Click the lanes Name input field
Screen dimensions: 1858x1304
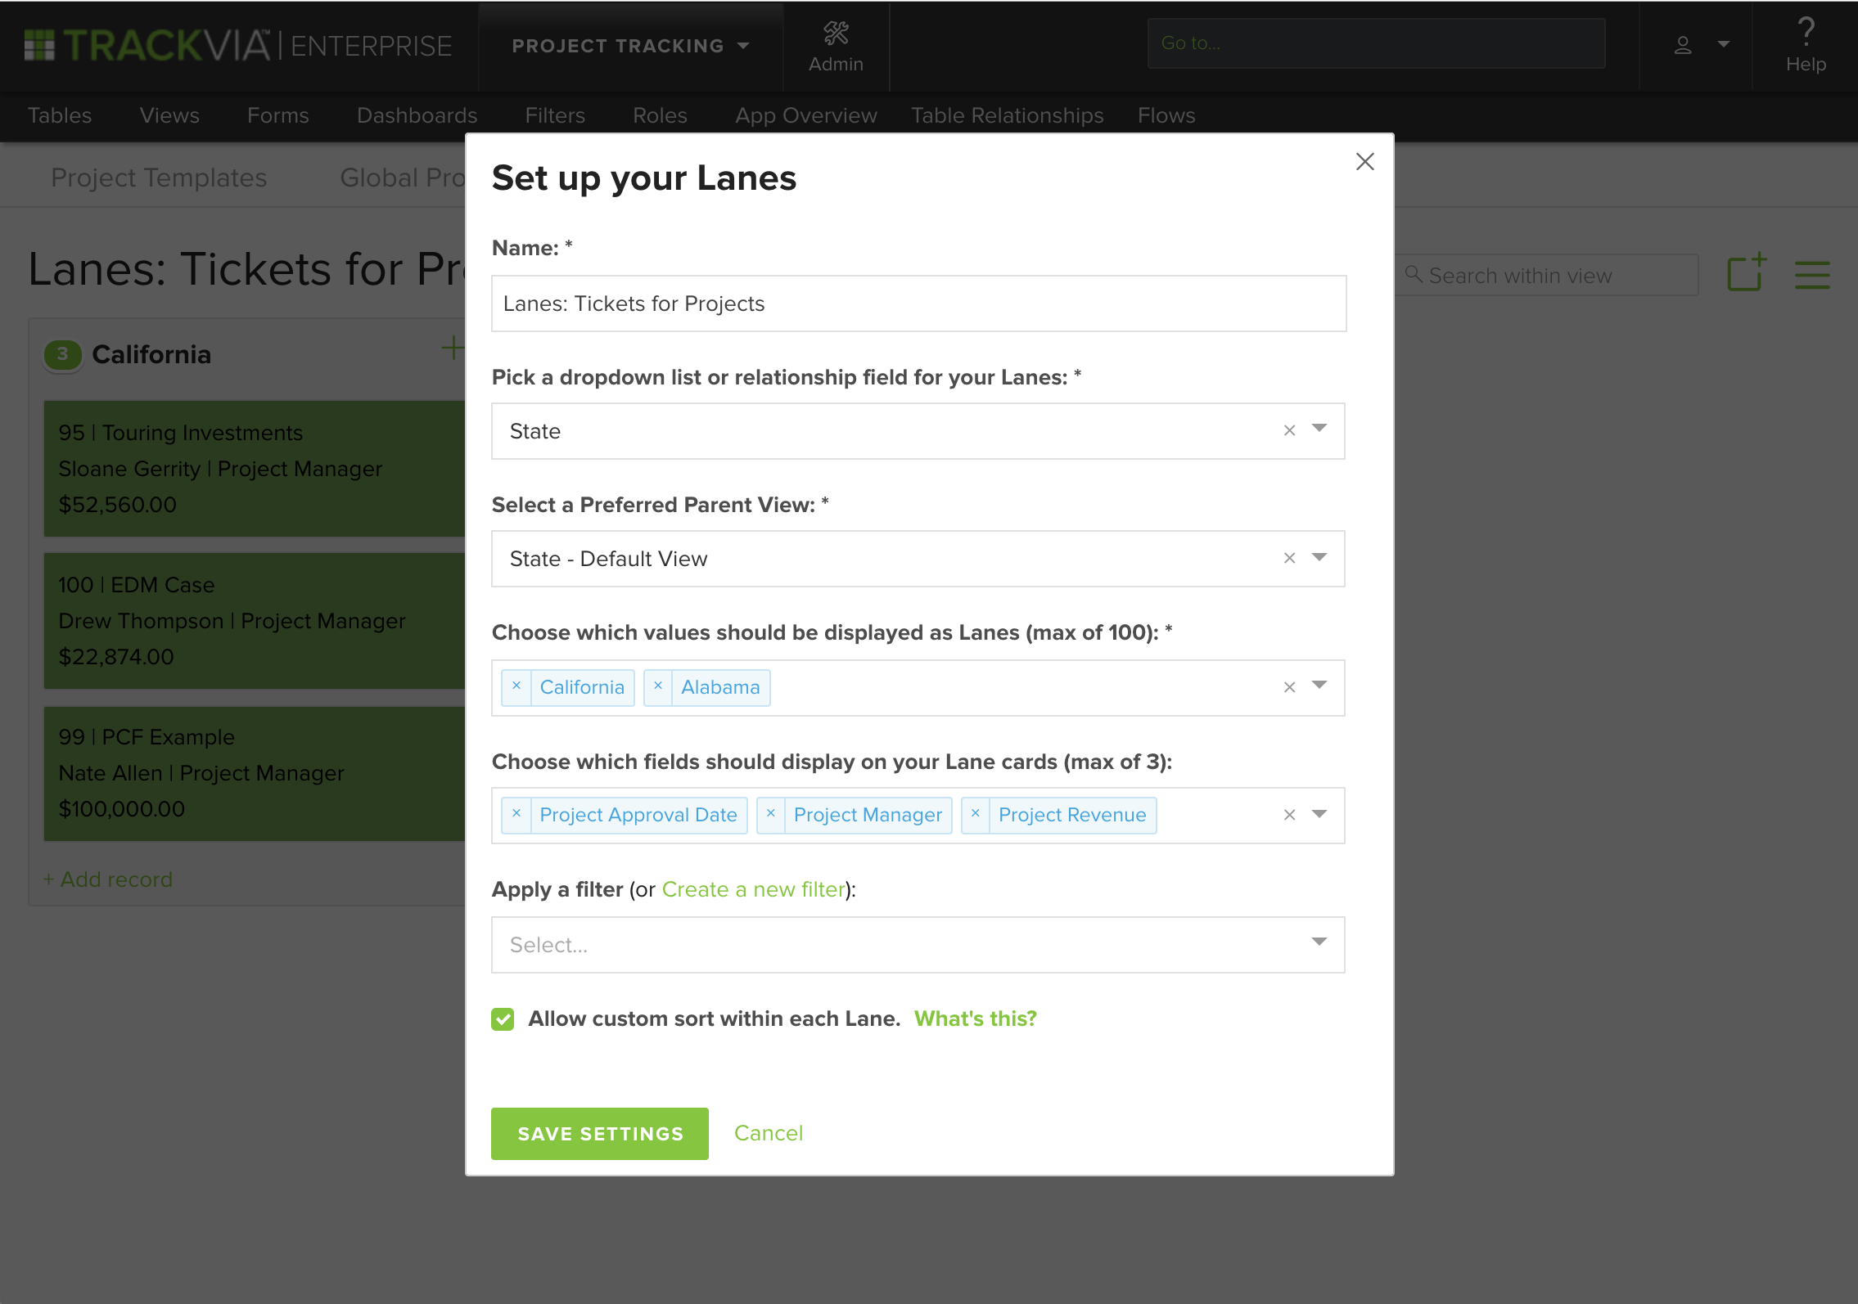click(x=918, y=304)
